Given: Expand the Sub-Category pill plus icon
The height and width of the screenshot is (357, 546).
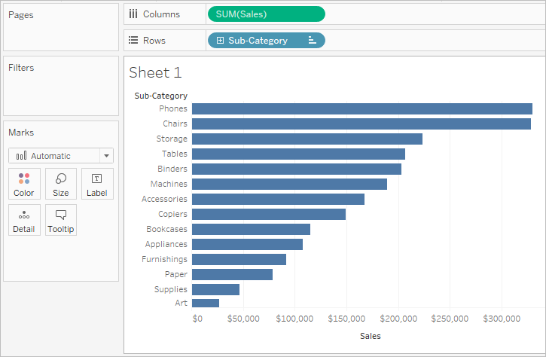Looking at the screenshot, I should 220,41.
